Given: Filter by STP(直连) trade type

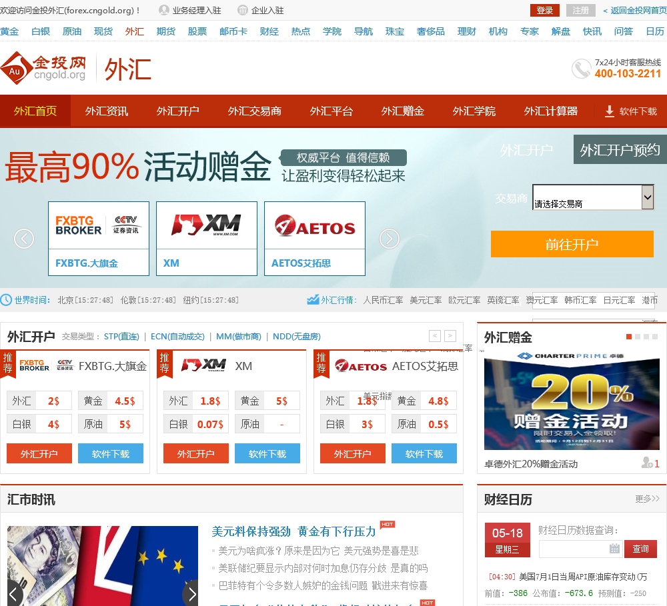Looking at the screenshot, I should (x=121, y=337).
